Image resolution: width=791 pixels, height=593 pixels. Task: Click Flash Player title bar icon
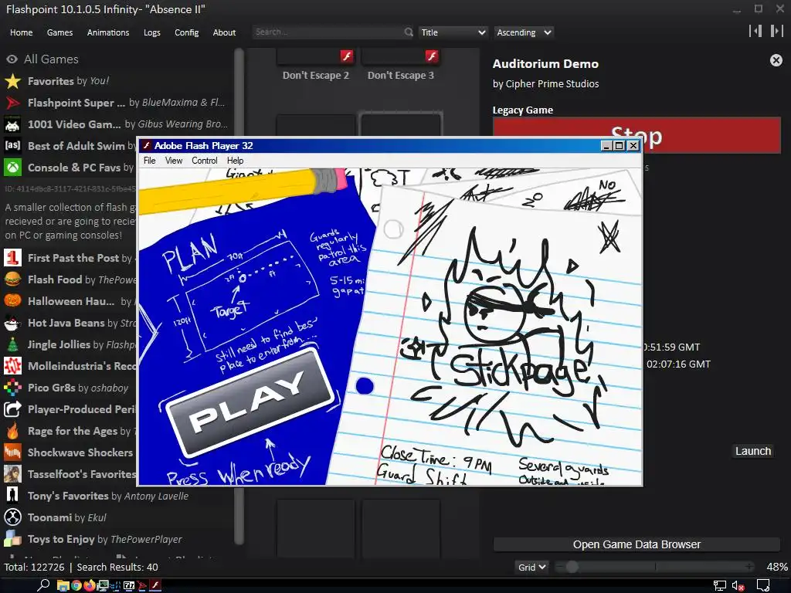pos(147,146)
